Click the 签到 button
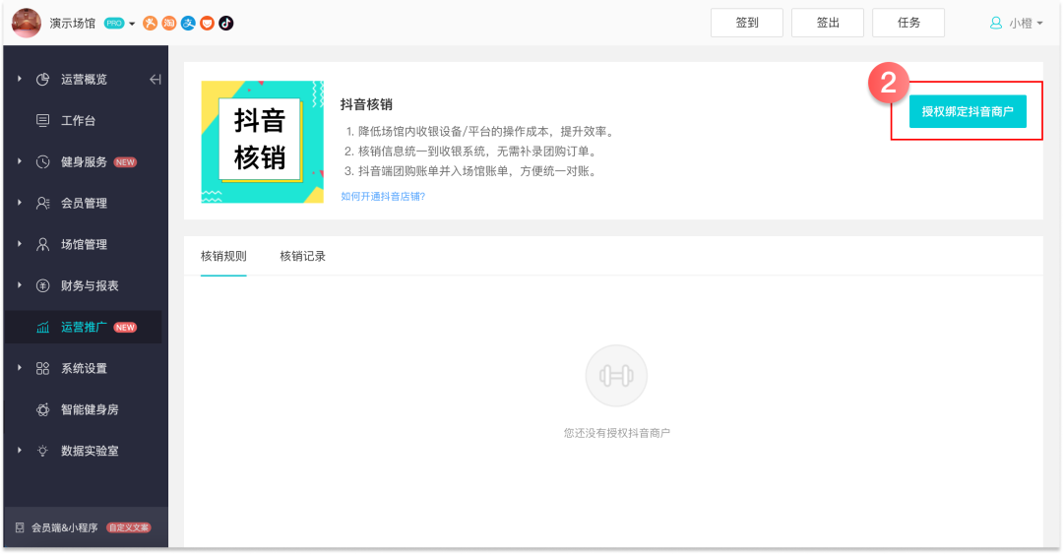Image resolution: width=1063 pixels, height=554 pixels. 747,23
